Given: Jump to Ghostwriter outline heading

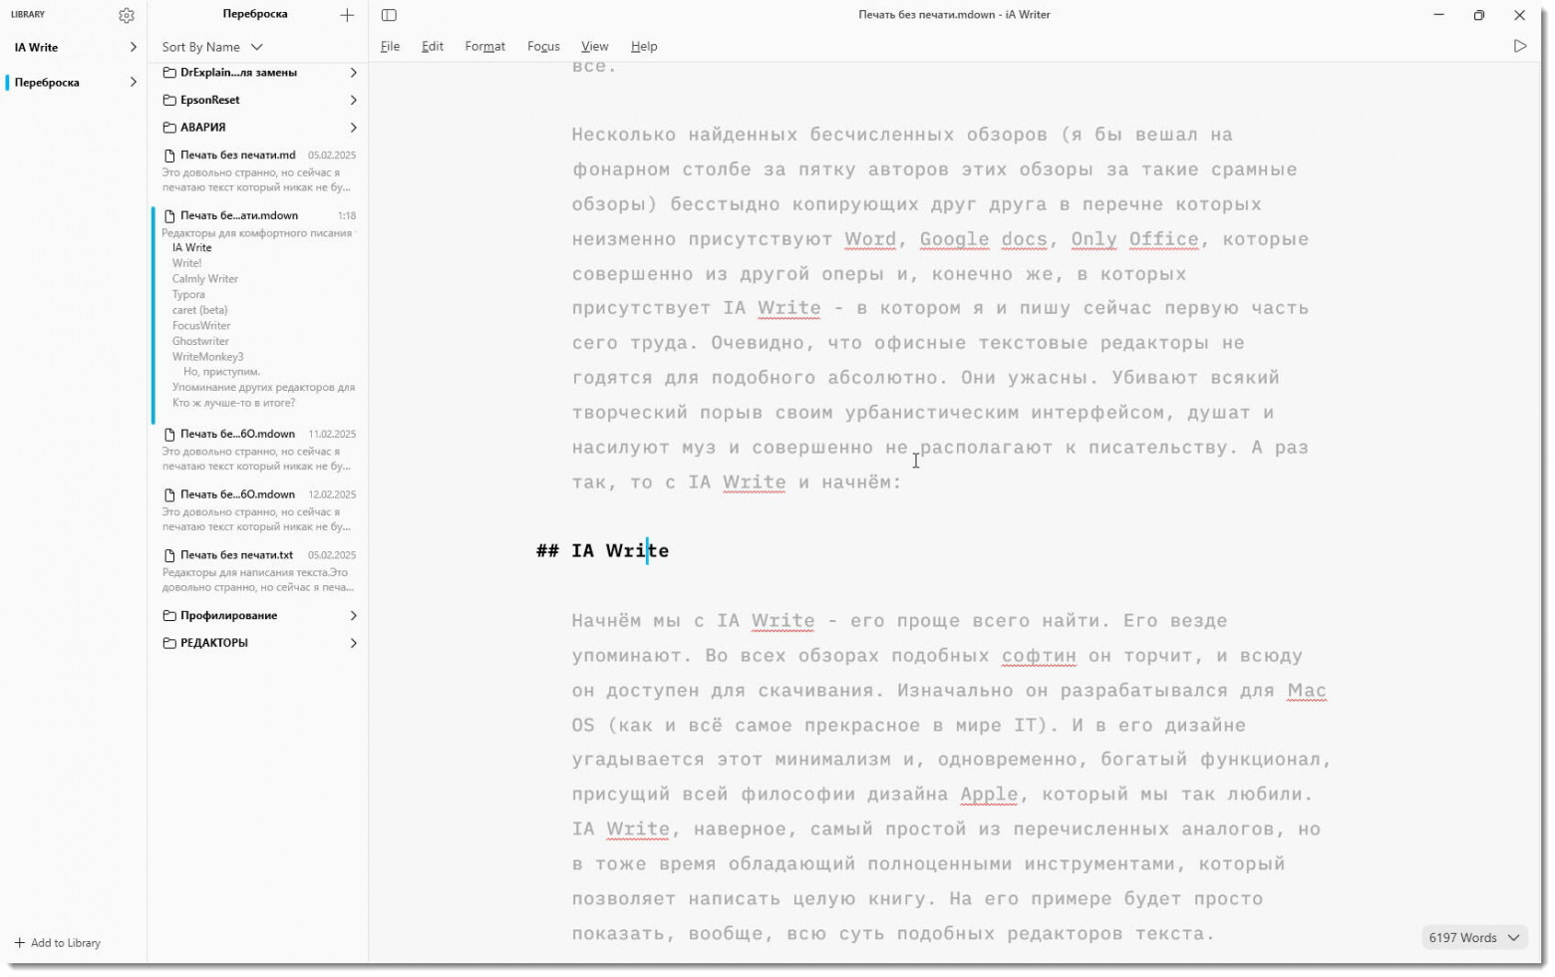Looking at the screenshot, I should tap(200, 341).
